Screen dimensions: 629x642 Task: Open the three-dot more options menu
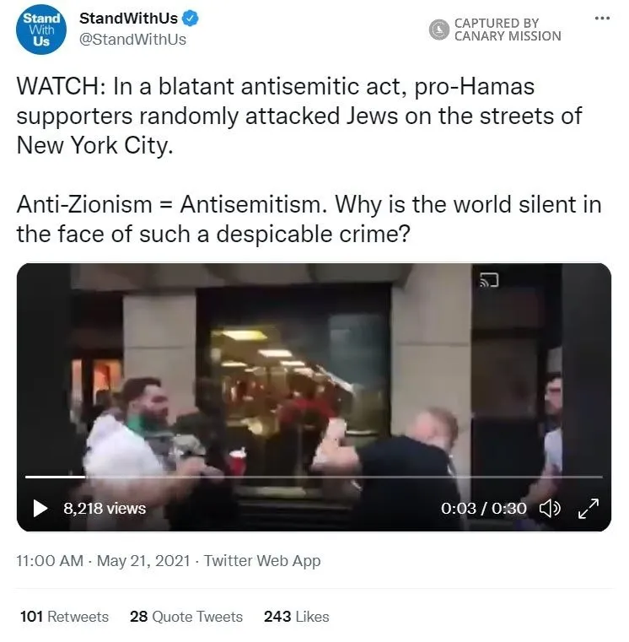602,18
